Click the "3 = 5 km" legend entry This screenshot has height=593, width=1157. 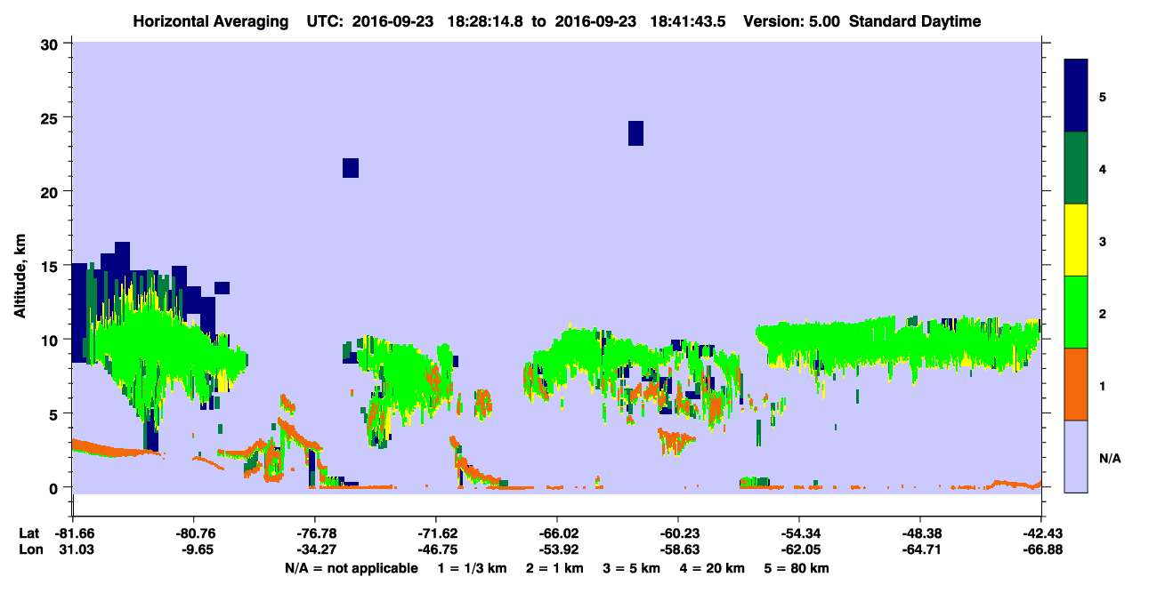pos(633,568)
